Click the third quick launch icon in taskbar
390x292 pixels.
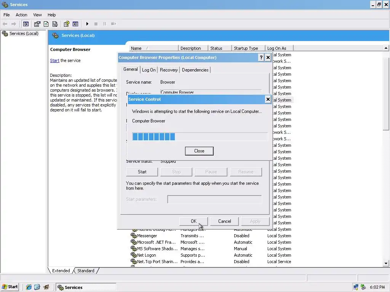click(x=46, y=287)
